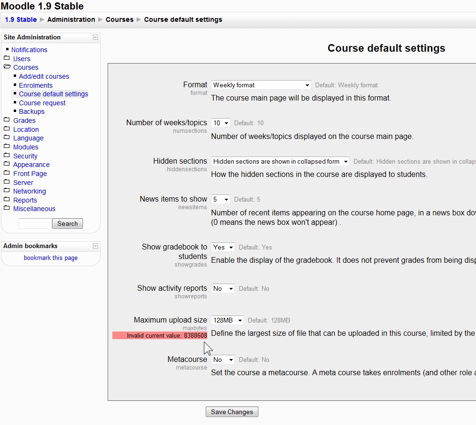Image resolution: width=476 pixels, height=425 pixels.
Task: Click the Miscellaneous folder icon
Action: point(7,208)
